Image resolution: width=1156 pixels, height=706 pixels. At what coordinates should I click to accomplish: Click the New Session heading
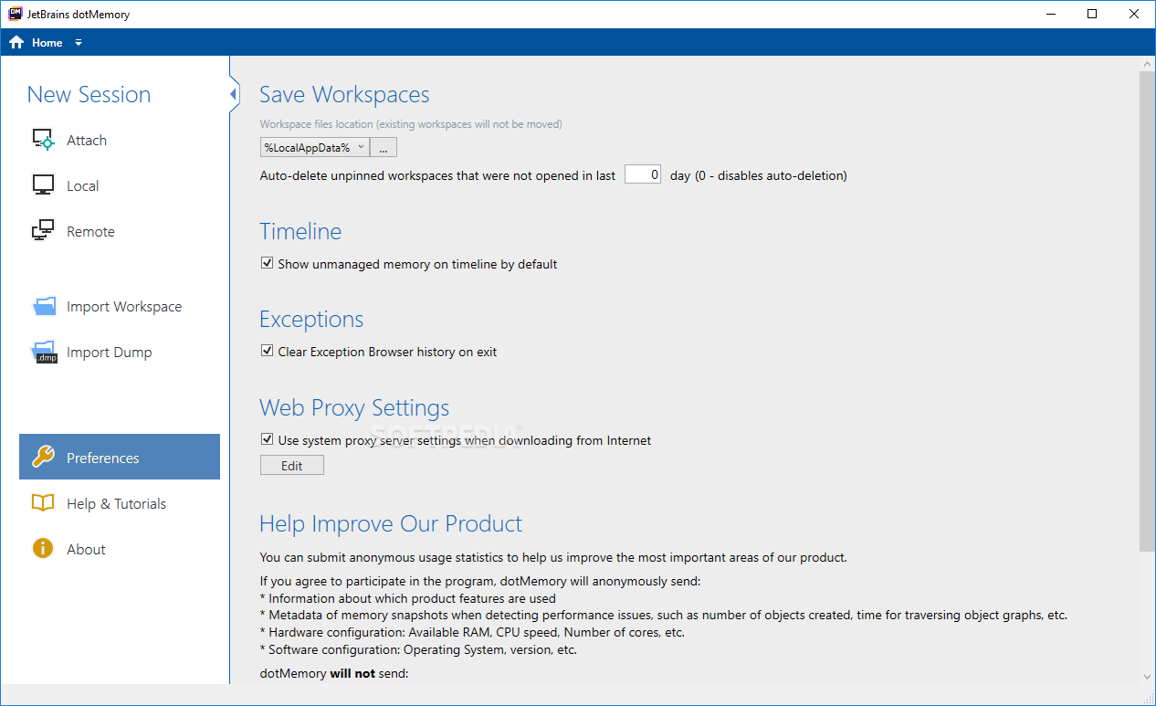(89, 94)
